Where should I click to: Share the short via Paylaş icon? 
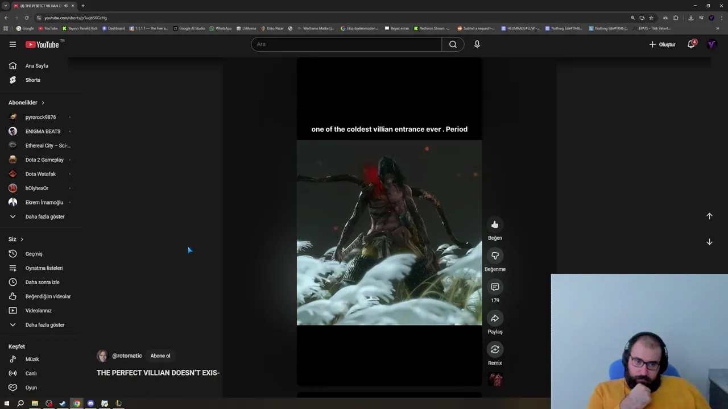[495, 318]
